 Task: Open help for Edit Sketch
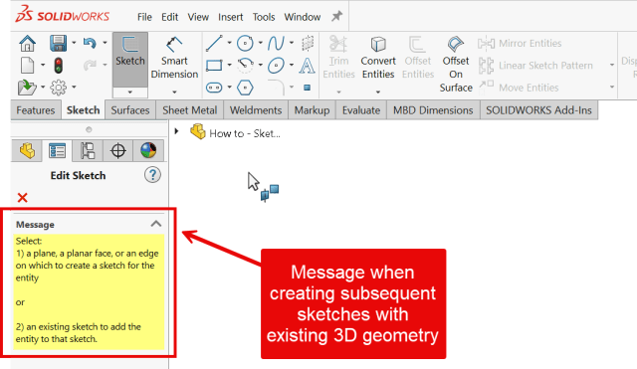click(152, 175)
